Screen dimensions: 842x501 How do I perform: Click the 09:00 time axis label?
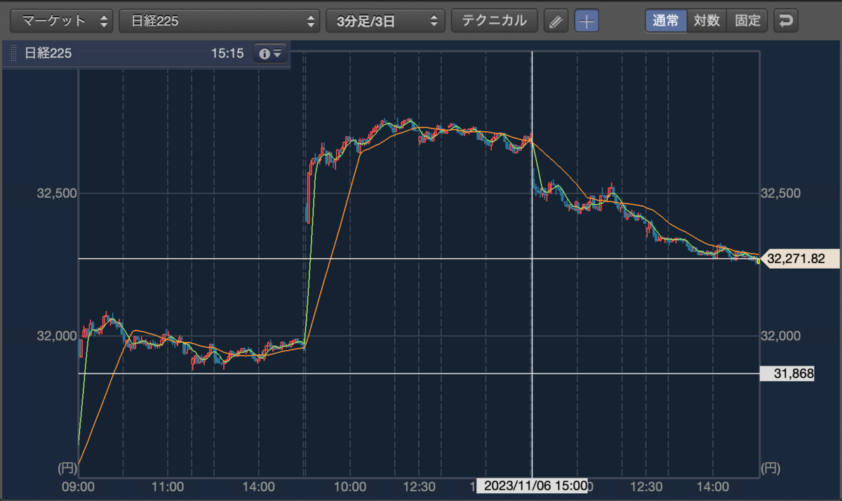pyautogui.click(x=79, y=486)
